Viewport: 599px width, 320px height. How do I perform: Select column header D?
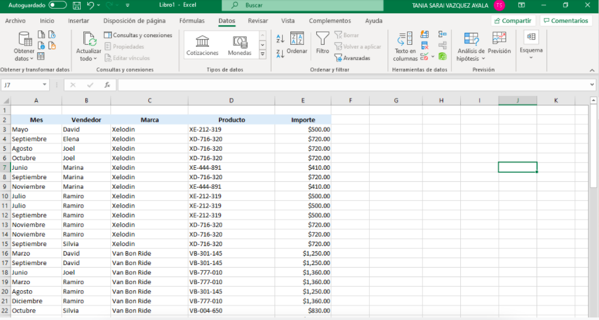point(231,100)
